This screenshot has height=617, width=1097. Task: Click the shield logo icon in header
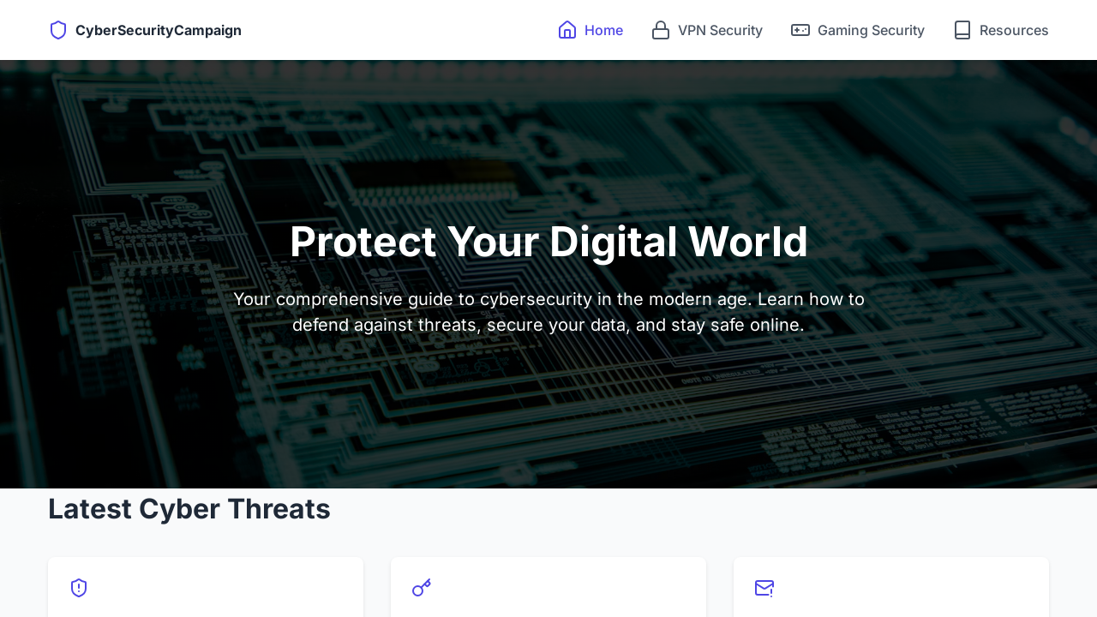click(x=58, y=30)
